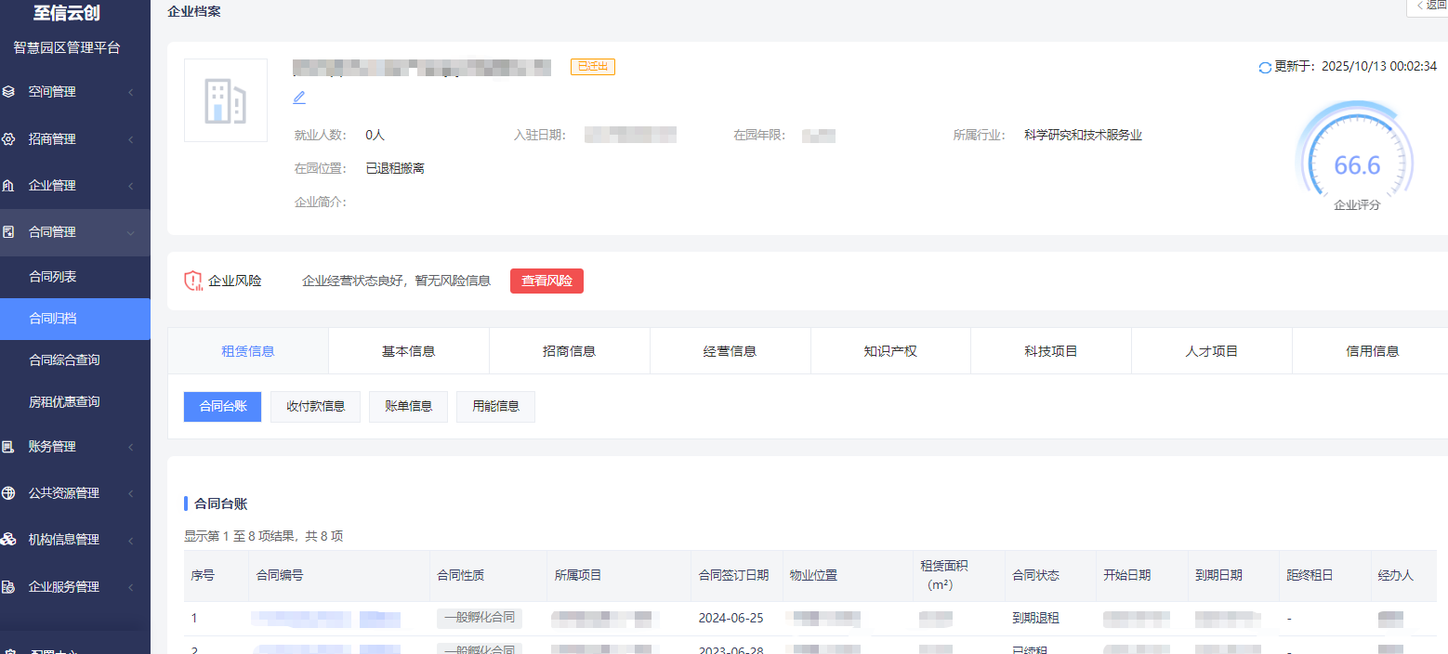Click the 空间管理 layers icon in sidebar
Screen dimensions: 1448x654
(9, 92)
